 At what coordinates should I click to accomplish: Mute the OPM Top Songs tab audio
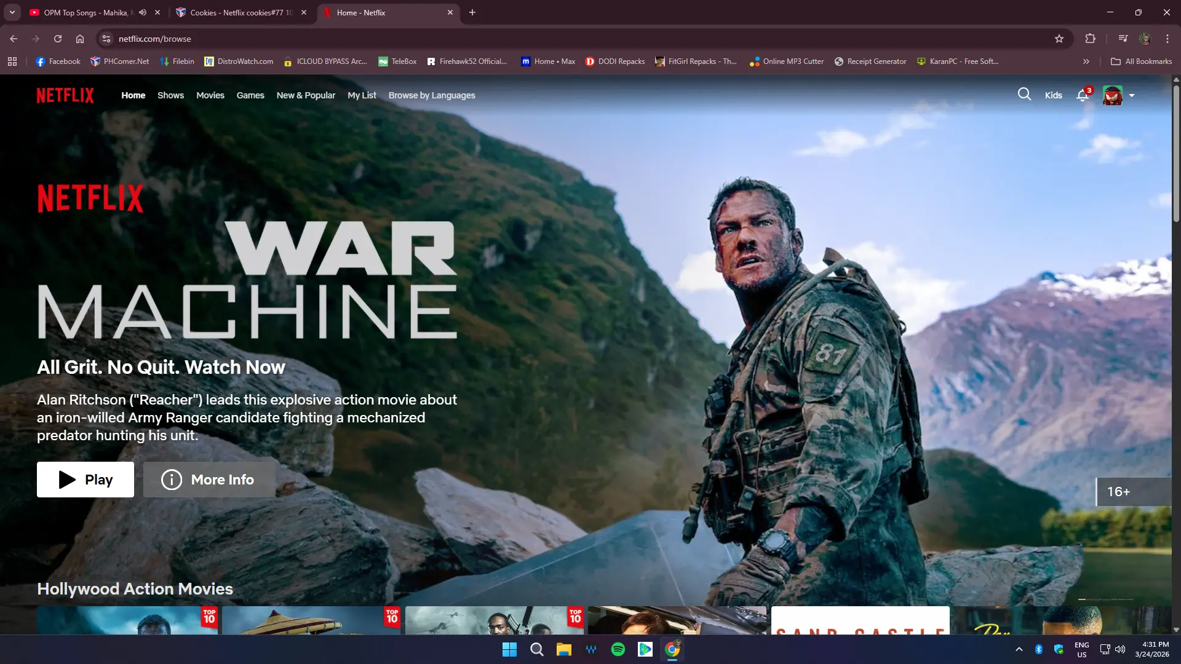click(x=143, y=12)
